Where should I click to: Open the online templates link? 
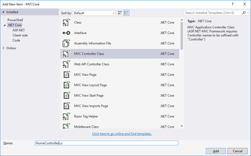122,134
